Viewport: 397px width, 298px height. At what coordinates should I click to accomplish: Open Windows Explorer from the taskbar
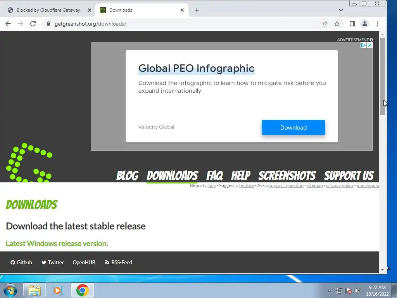35,290
